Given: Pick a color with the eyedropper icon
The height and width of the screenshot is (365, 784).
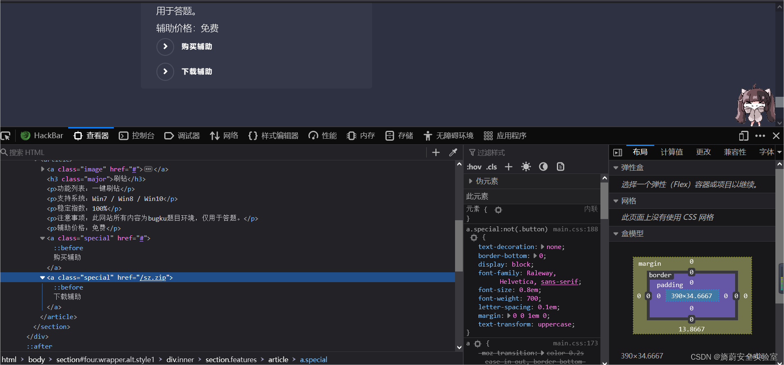Looking at the screenshot, I should click(453, 153).
